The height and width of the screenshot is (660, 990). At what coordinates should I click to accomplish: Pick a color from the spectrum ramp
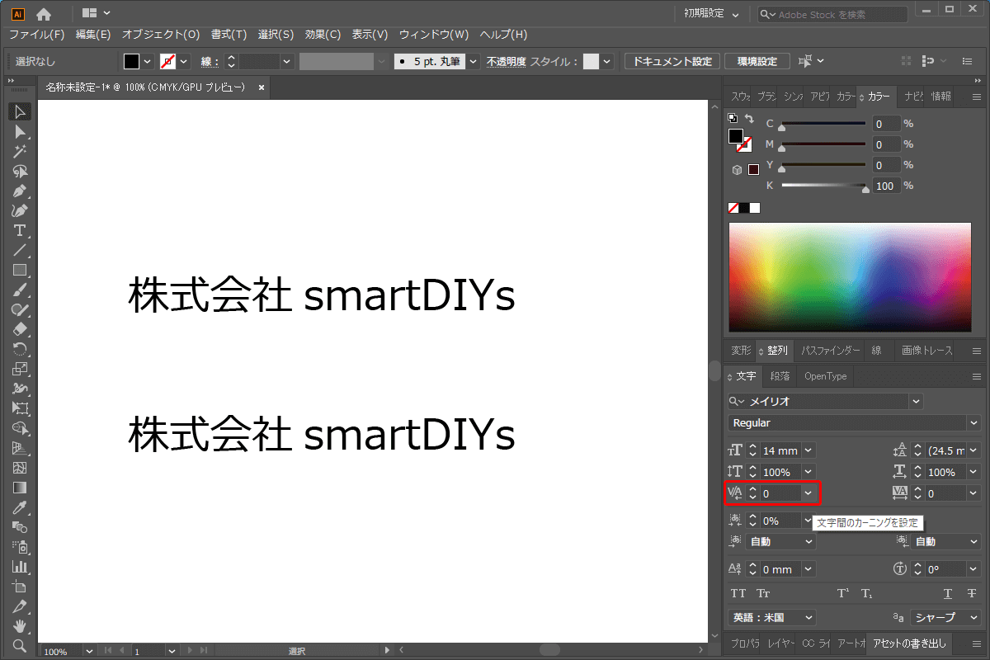[850, 277]
